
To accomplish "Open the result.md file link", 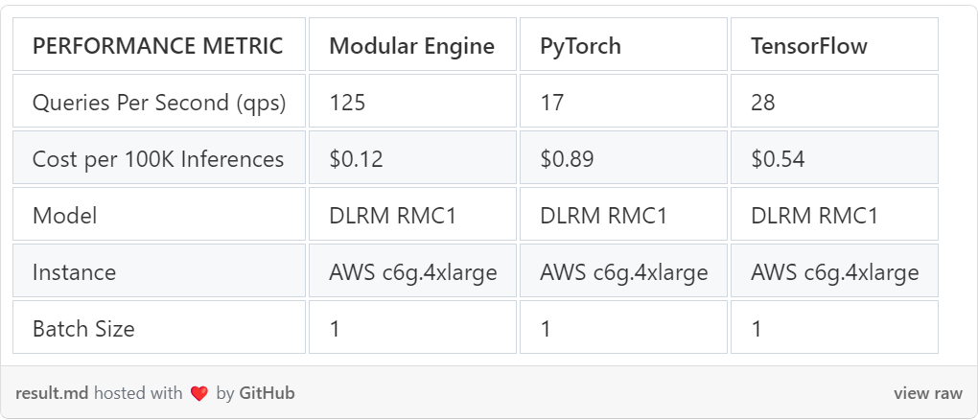I will pyautogui.click(x=52, y=394).
